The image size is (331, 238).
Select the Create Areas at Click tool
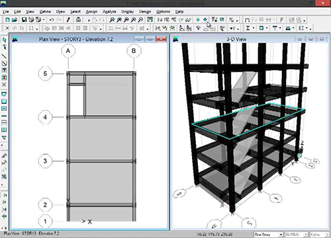[4, 108]
